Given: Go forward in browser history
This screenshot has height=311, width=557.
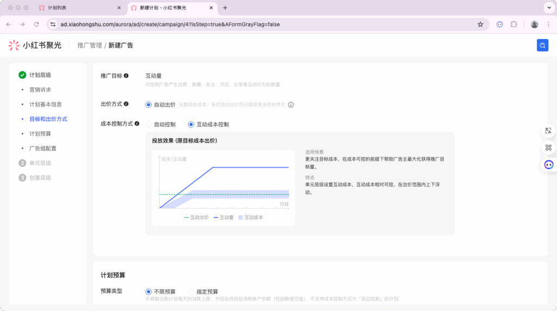Looking at the screenshot, I should pos(22,24).
